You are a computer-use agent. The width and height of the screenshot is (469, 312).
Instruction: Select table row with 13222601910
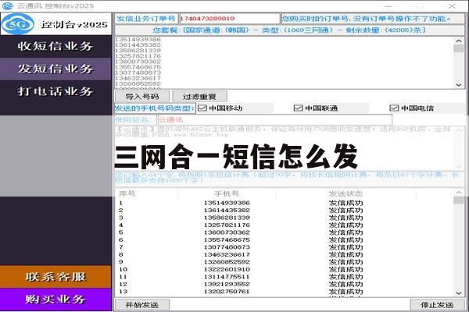(285, 269)
